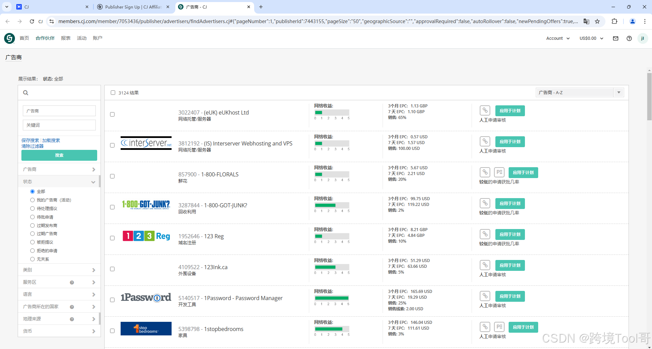The height and width of the screenshot is (349, 652).
Task: Click network earnings bar for 1-800-GOT-JUNK?
Action: (332, 205)
